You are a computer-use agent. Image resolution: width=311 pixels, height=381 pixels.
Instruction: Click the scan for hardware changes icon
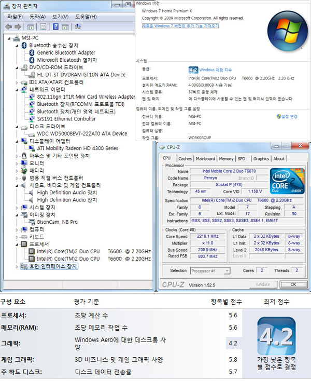pyautogui.click(x=78, y=26)
